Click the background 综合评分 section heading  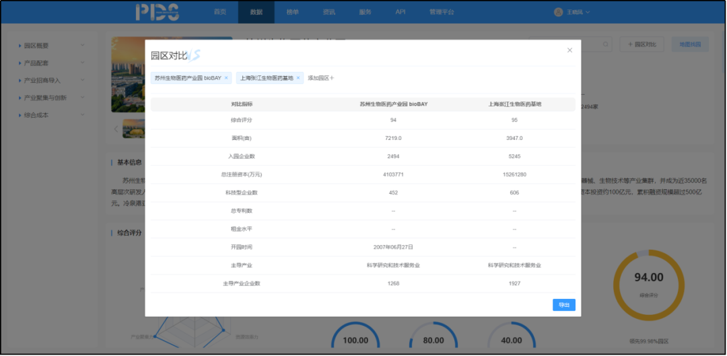coord(129,233)
